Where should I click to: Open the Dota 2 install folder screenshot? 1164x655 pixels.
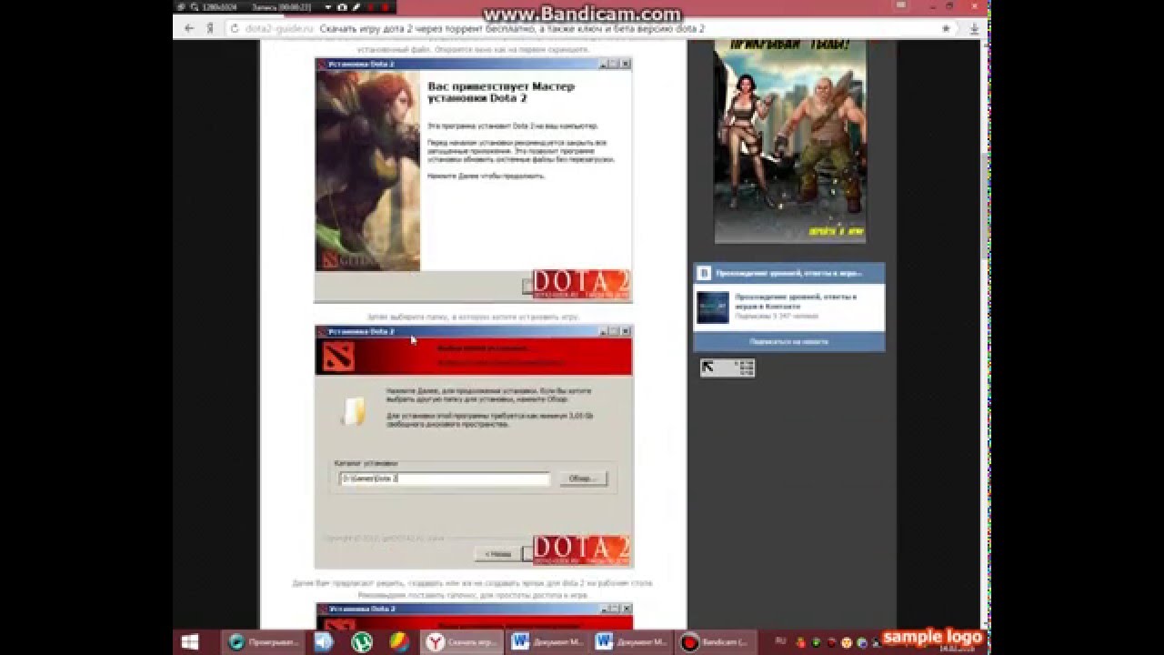(473, 447)
